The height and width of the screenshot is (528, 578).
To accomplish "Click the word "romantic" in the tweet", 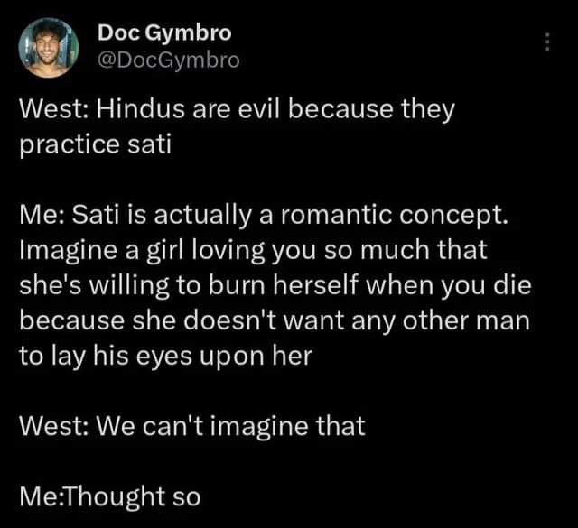I will [335, 215].
